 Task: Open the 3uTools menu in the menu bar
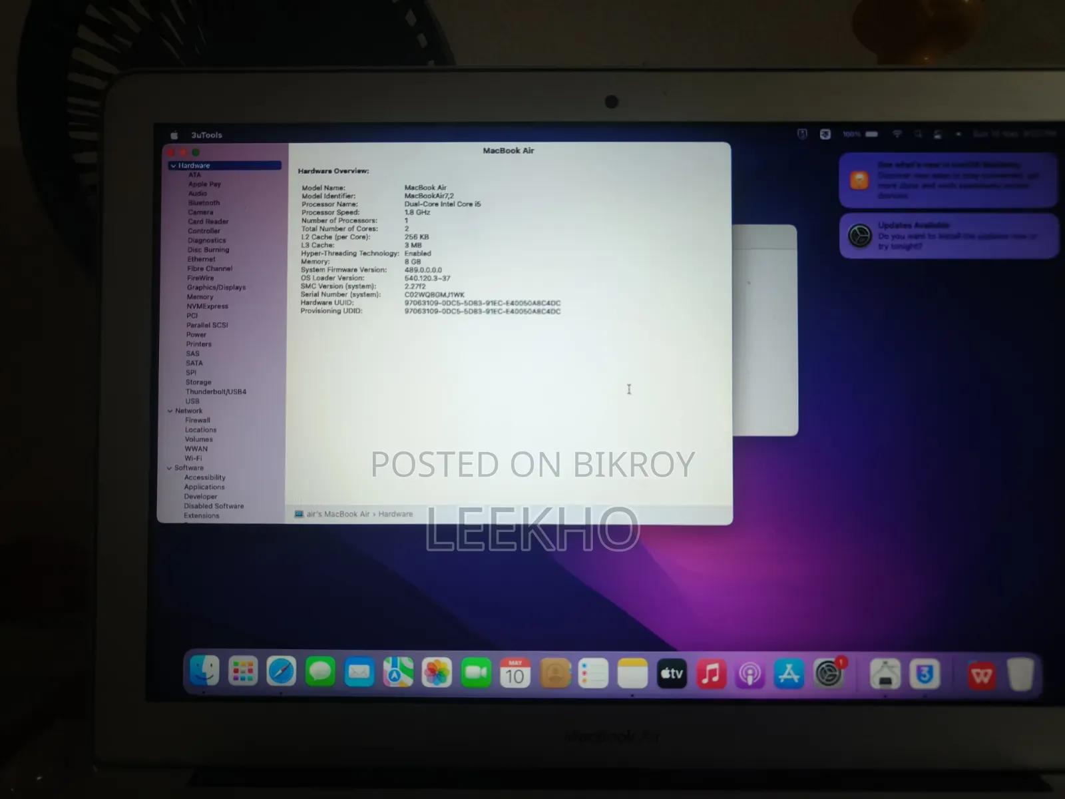click(x=207, y=135)
